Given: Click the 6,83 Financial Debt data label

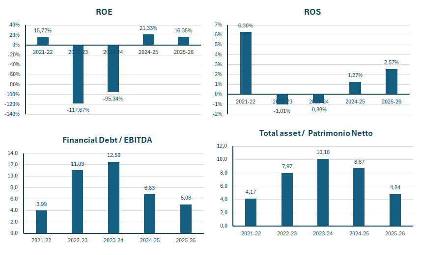Looking at the screenshot, I should click(149, 188).
